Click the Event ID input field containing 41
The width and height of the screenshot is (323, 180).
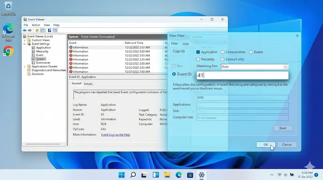point(242,75)
